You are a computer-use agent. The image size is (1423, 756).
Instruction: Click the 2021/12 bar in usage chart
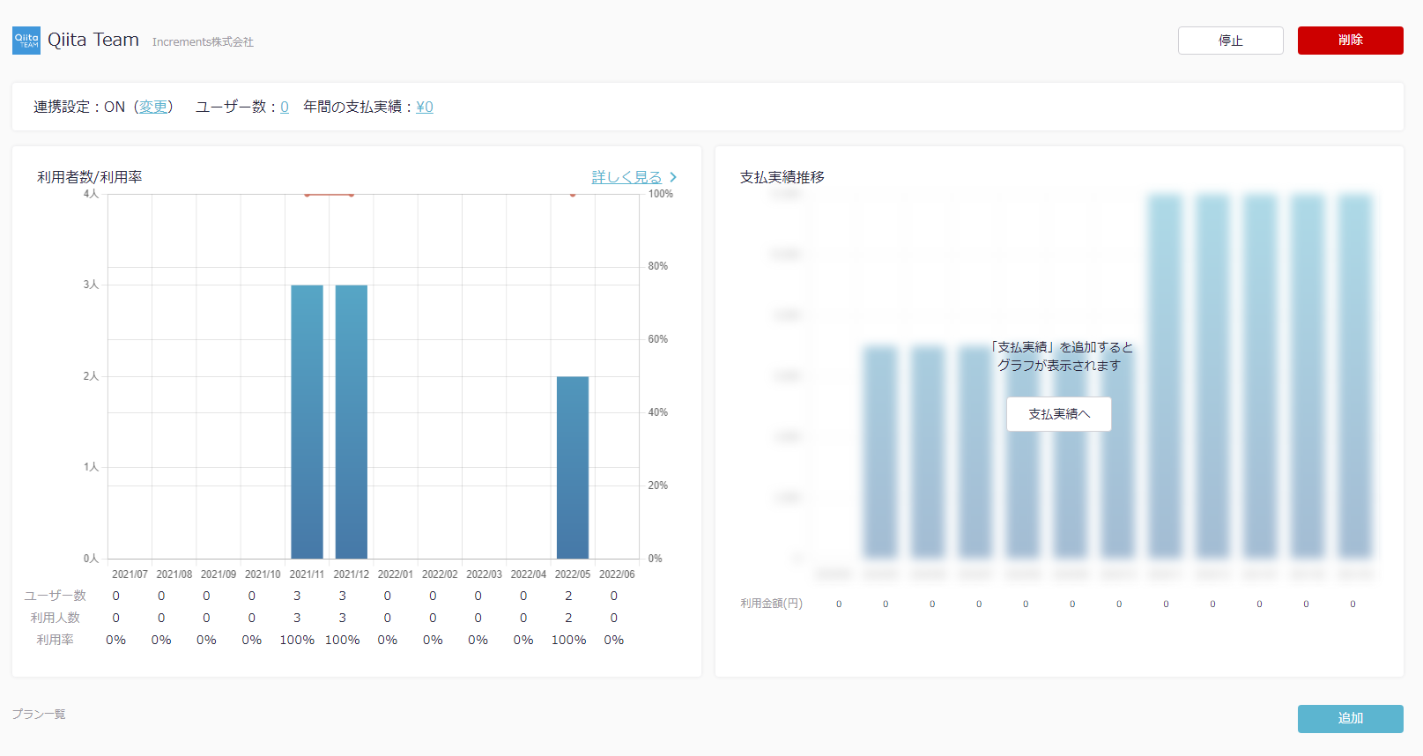(x=352, y=421)
